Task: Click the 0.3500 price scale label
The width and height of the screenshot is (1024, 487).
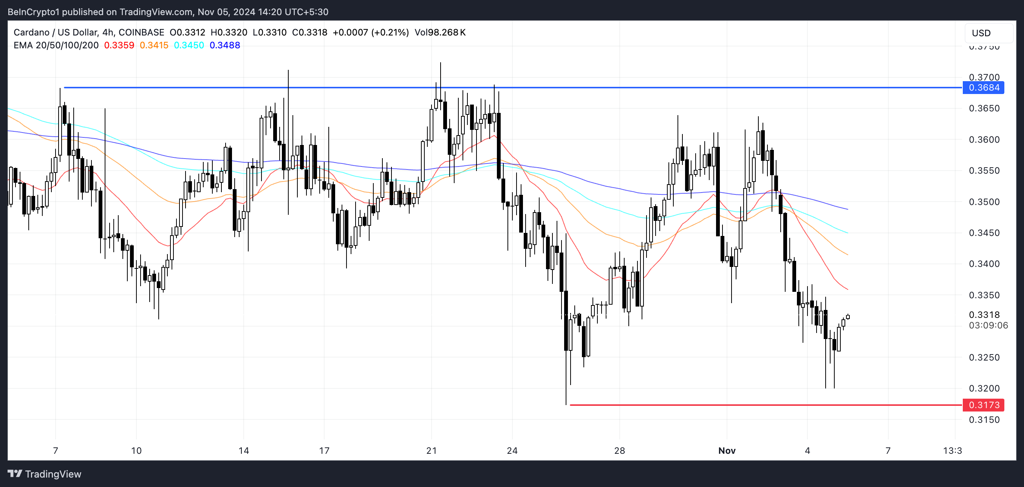Action: coord(984,202)
